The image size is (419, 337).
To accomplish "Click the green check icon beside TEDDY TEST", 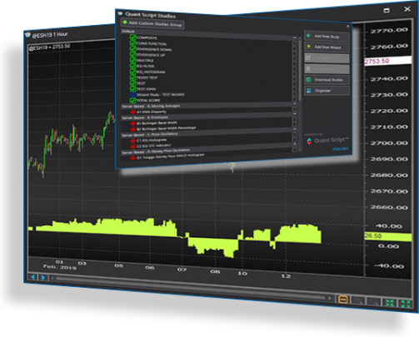I will (132, 77).
